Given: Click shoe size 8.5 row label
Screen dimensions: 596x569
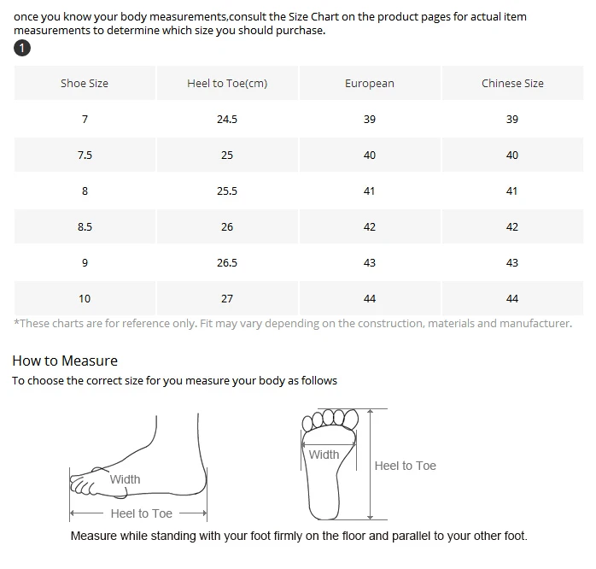Looking at the screenshot, I should 85,226.
